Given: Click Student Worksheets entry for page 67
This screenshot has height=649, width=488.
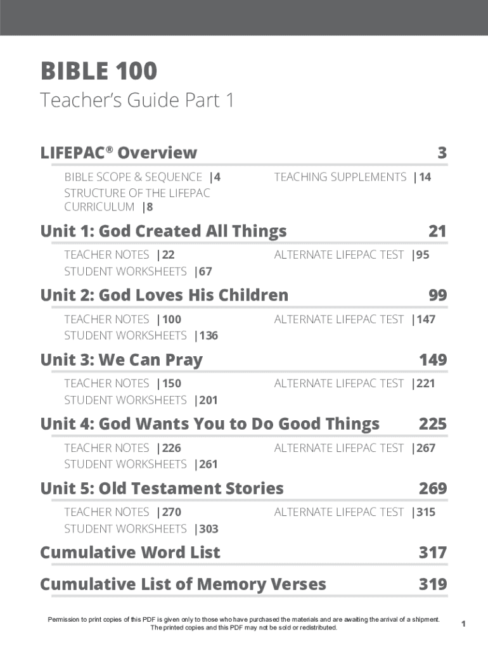Looking at the screenshot, I should [x=138, y=271].
